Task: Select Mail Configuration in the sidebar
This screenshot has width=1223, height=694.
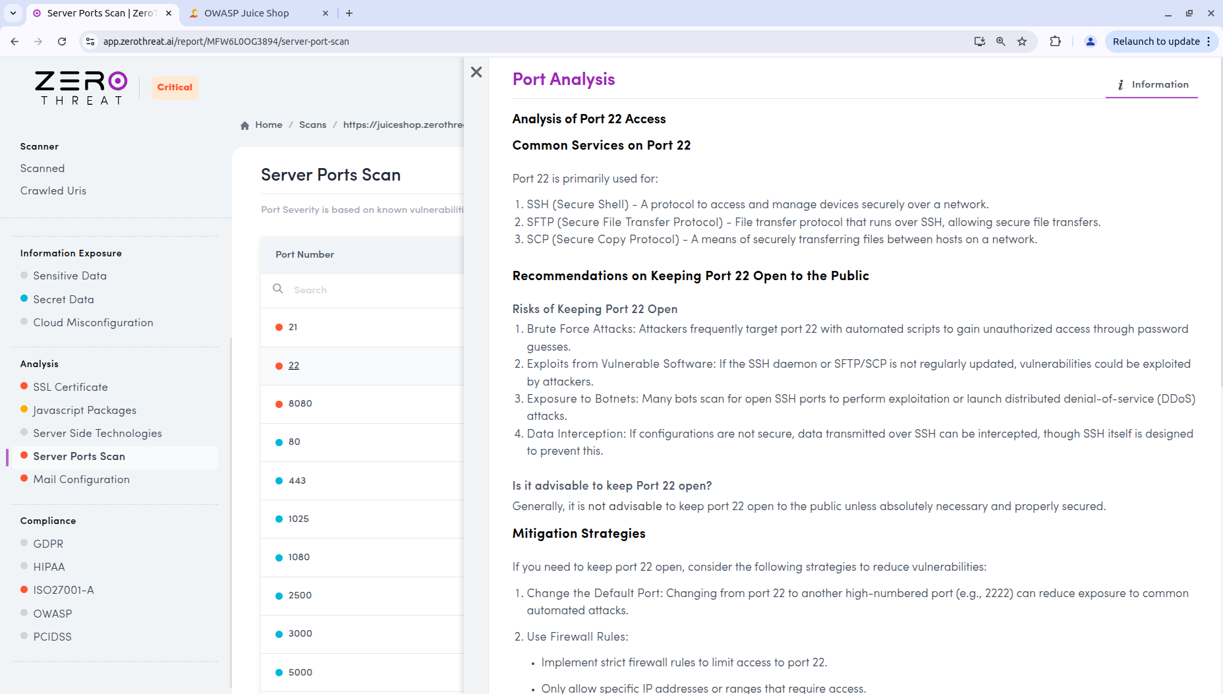Action: 82,479
